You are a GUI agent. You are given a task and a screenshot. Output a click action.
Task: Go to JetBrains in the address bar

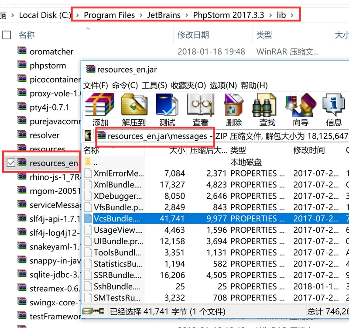[164, 15]
